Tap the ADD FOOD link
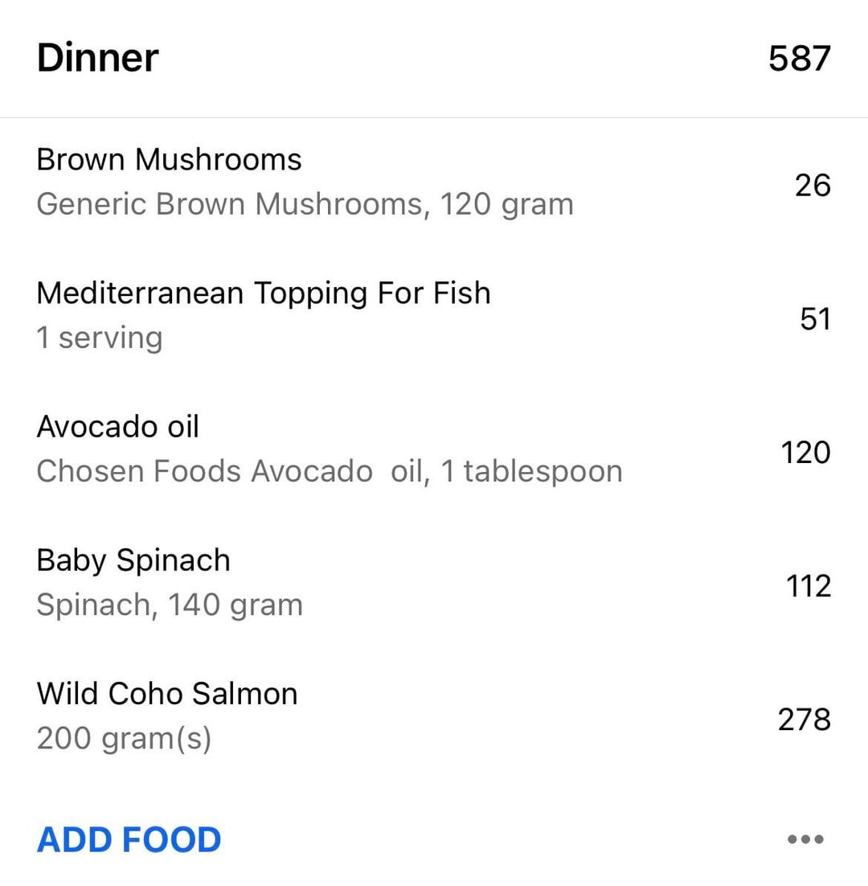 click(129, 839)
